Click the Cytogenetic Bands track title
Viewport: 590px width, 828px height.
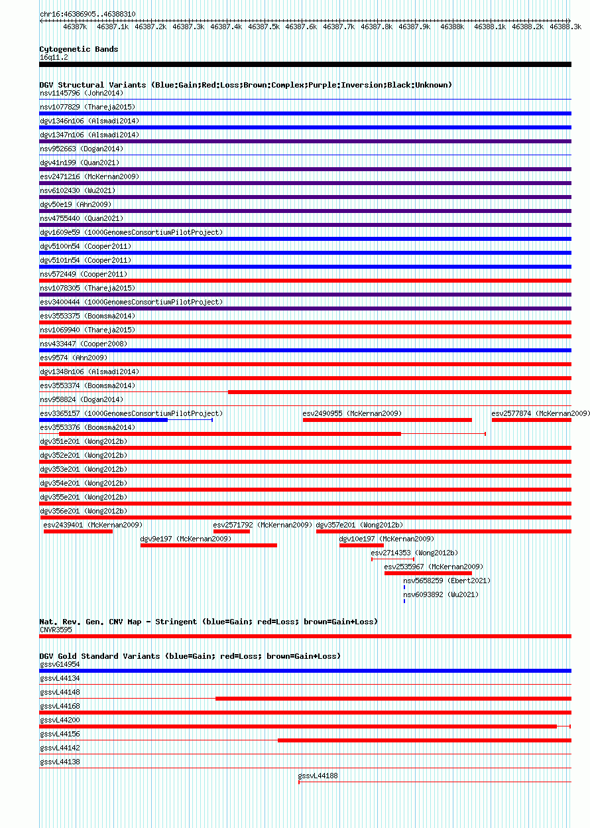point(79,49)
